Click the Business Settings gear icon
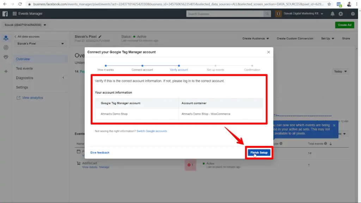This screenshot has height=203, width=361. (341, 14)
